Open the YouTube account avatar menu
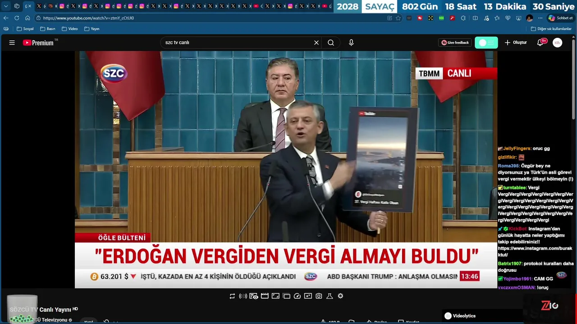 click(558, 43)
